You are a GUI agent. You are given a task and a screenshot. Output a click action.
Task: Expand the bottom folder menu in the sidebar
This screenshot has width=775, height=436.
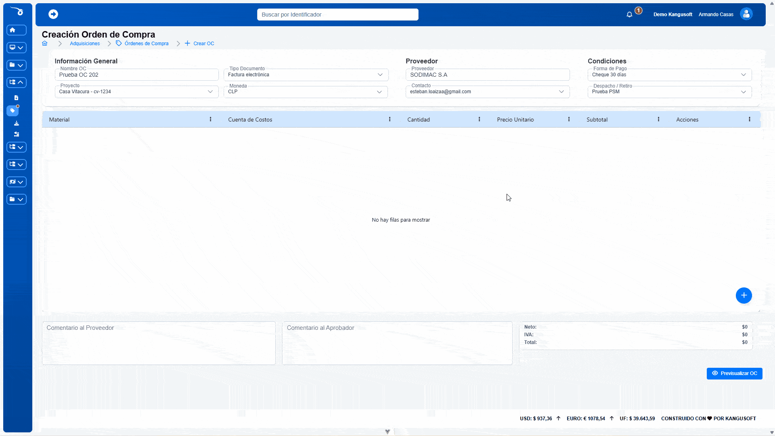pos(17,199)
